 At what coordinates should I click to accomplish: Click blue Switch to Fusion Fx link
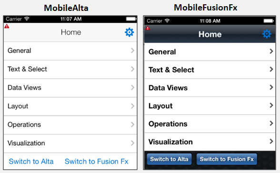(x=96, y=162)
